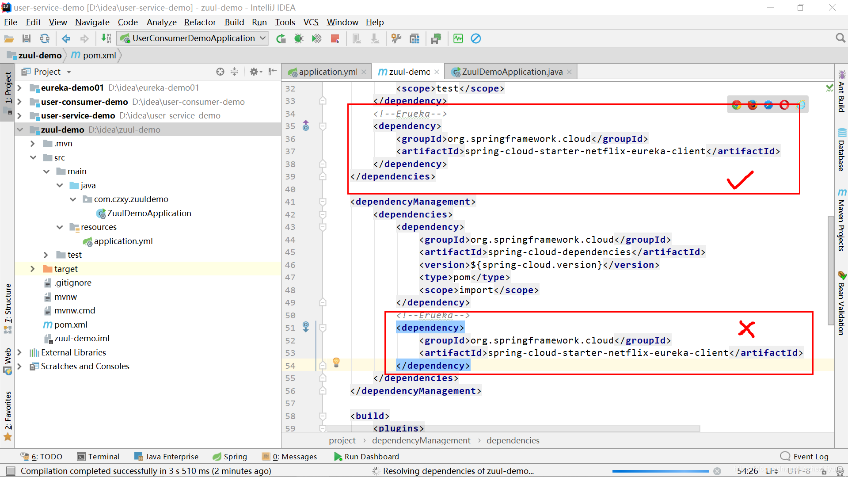848x477 pixels.
Task: Click the Back navigation arrow
Action: pyautogui.click(x=66, y=38)
